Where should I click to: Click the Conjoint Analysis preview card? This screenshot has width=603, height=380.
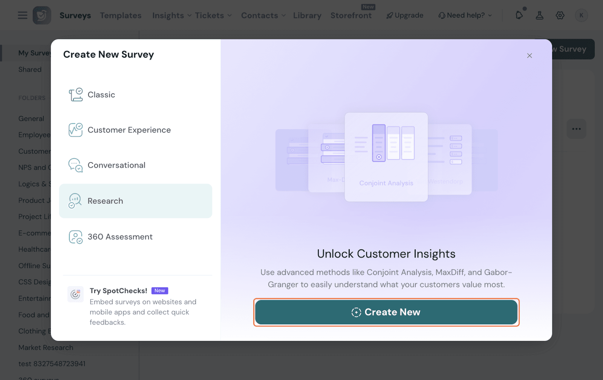pos(386,157)
